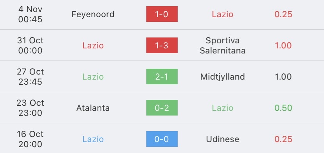Open the green Lazio link on 27 Oct
Viewport: 324px width, 153px height.
click(x=93, y=77)
